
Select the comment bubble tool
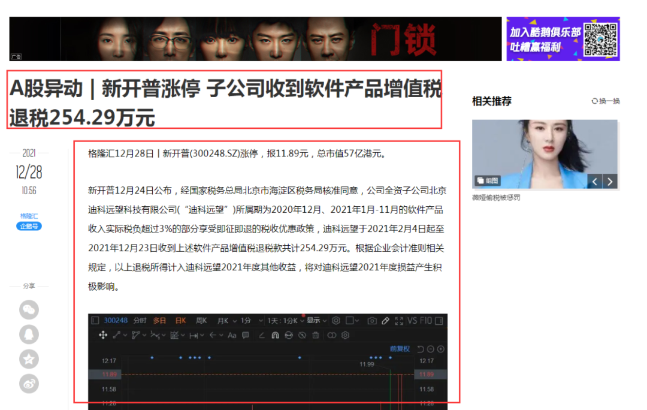245,335
